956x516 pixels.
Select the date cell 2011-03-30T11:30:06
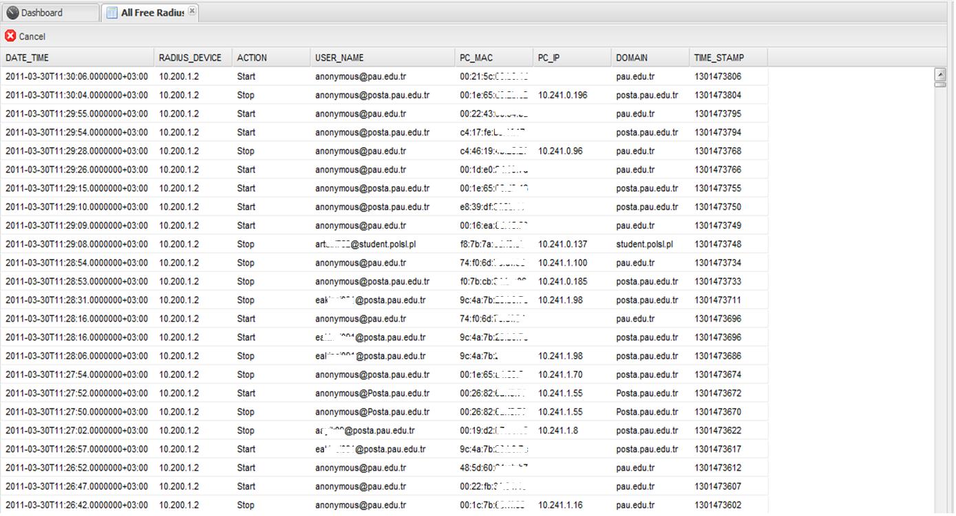76,76
